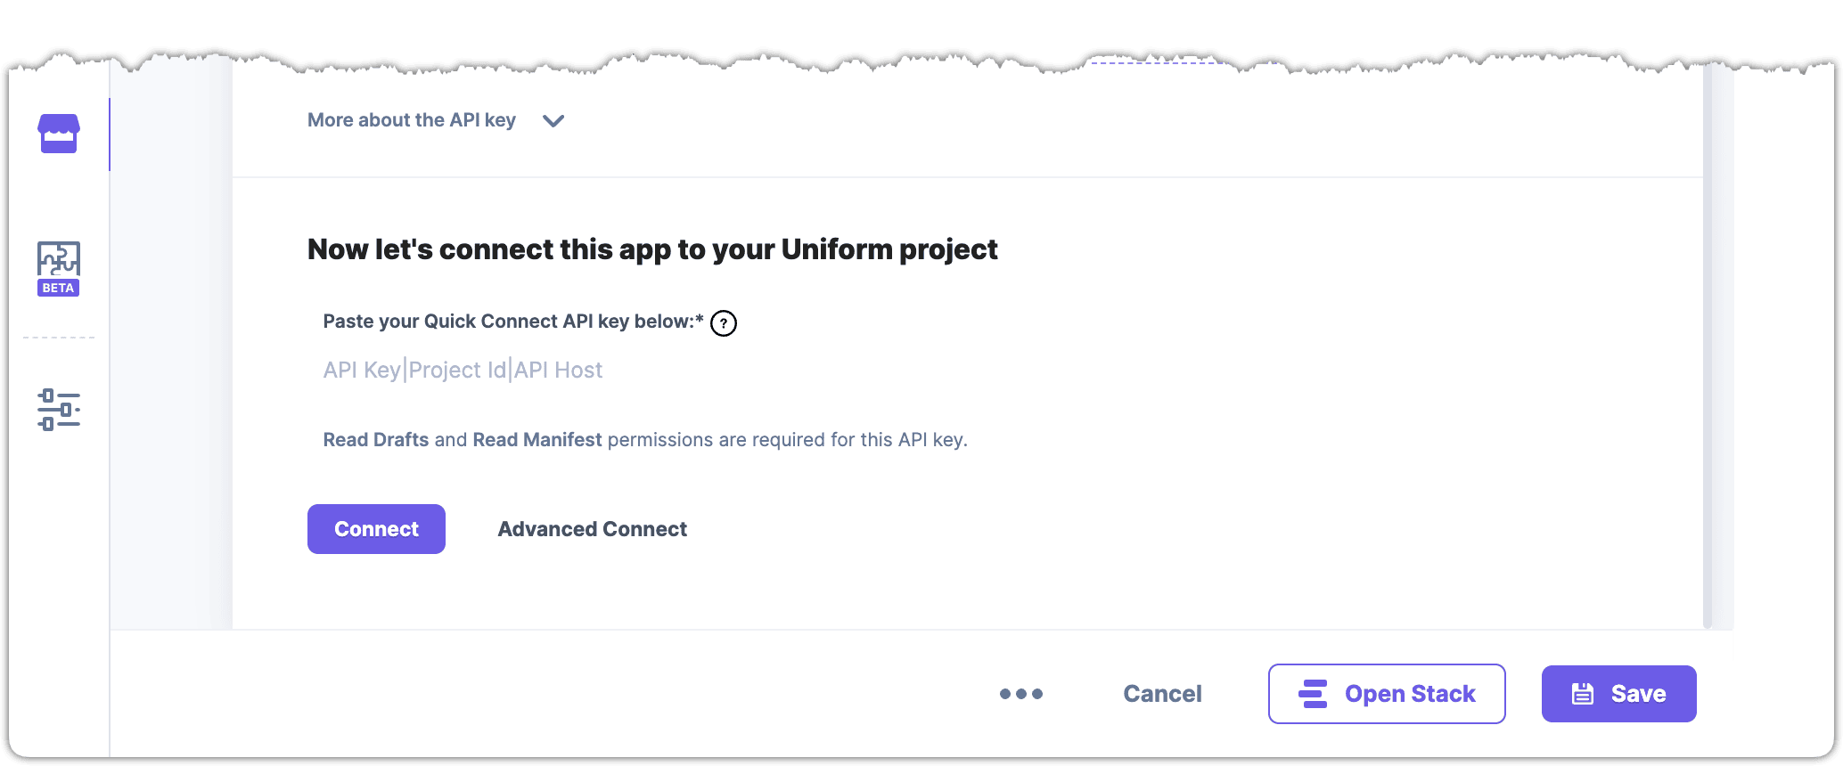Click the vertical scrollbar of the panel
The height and width of the screenshot is (766, 1843).
point(1708,356)
